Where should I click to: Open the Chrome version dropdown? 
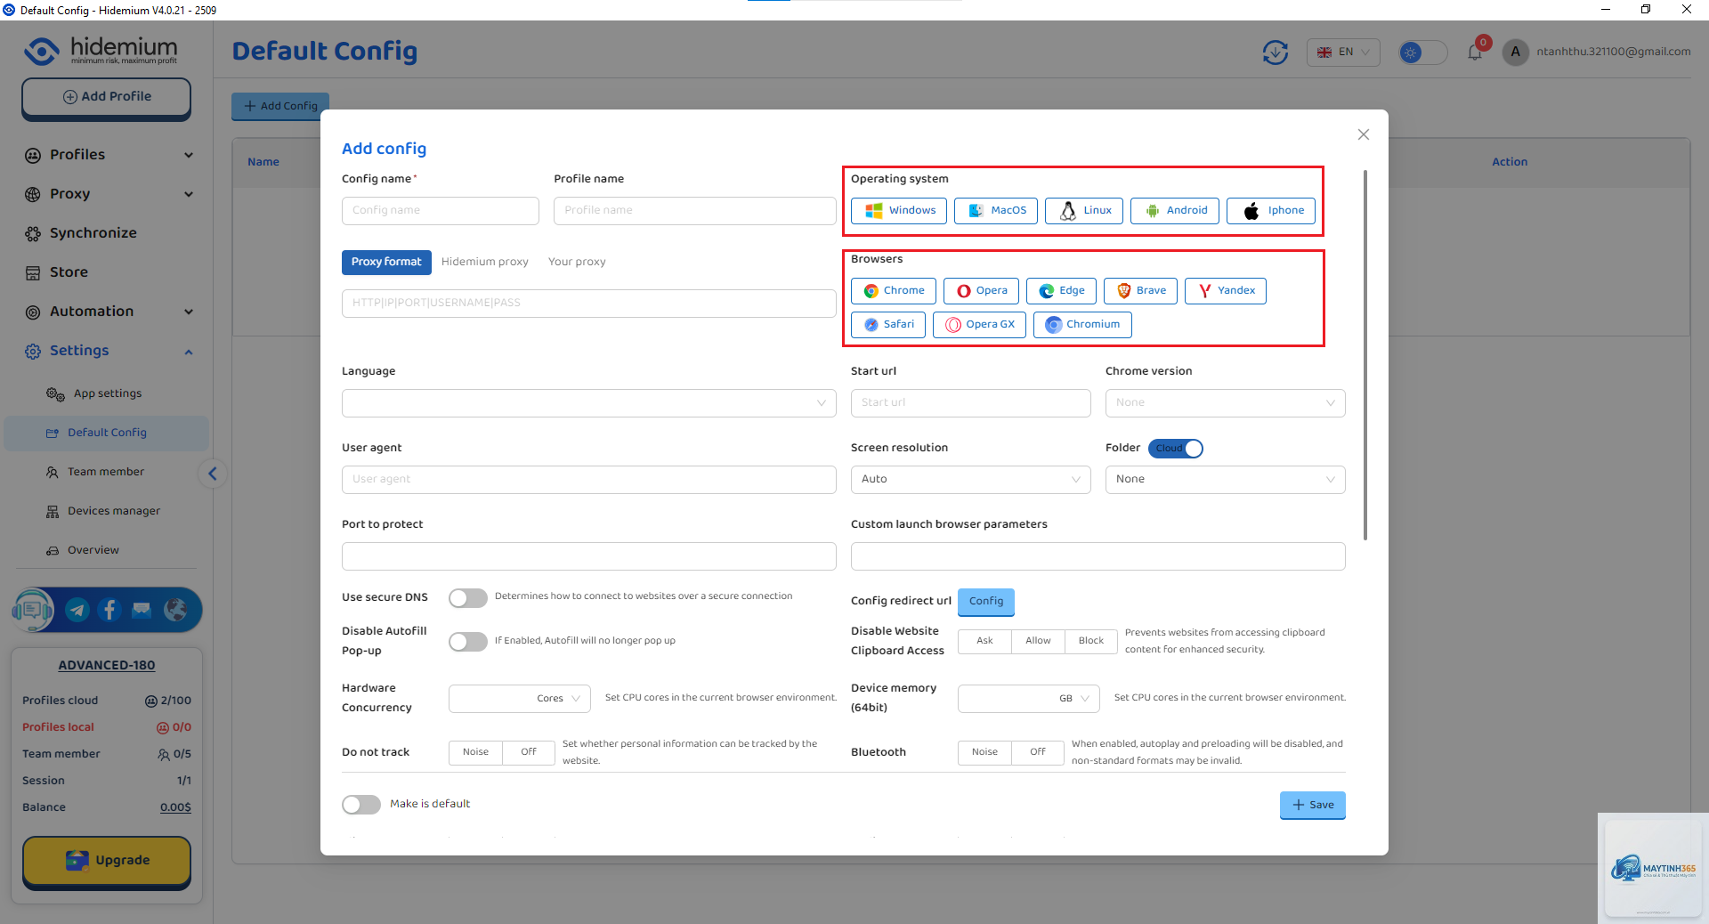(x=1226, y=403)
